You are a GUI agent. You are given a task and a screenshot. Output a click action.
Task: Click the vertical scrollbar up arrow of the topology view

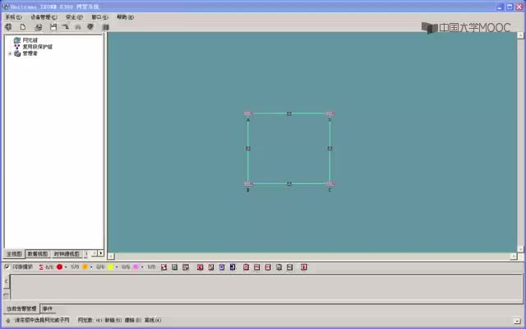520,35
